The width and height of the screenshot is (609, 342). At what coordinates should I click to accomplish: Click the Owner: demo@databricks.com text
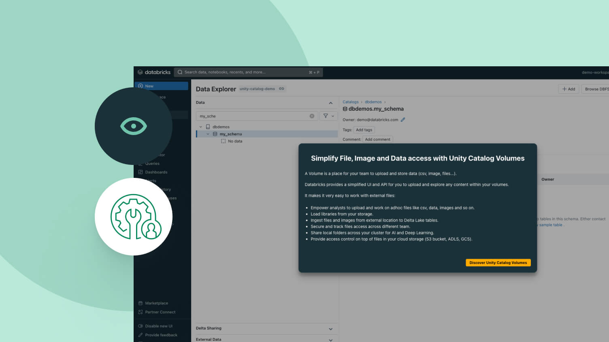[x=370, y=120]
